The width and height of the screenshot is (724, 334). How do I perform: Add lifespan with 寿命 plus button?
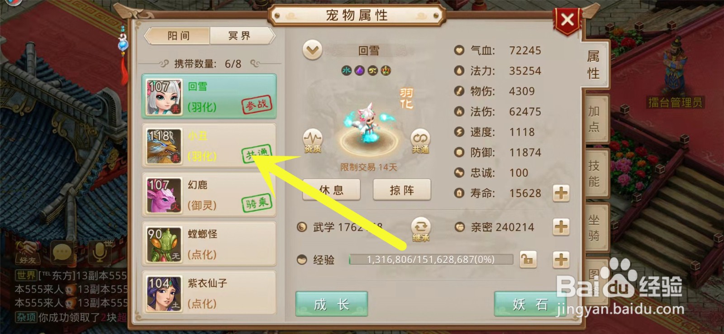[561, 193]
